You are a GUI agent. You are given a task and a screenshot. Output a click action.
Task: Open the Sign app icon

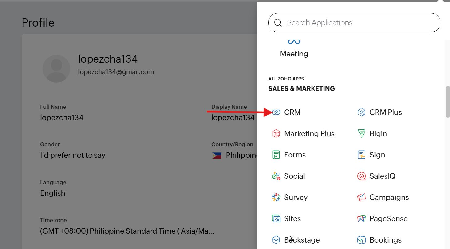[361, 155]
